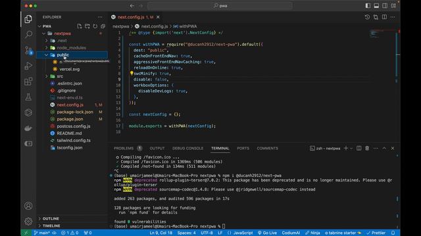Open the Search view in activity bar
The height and width of the screenshot is (236, 421).
28,35
